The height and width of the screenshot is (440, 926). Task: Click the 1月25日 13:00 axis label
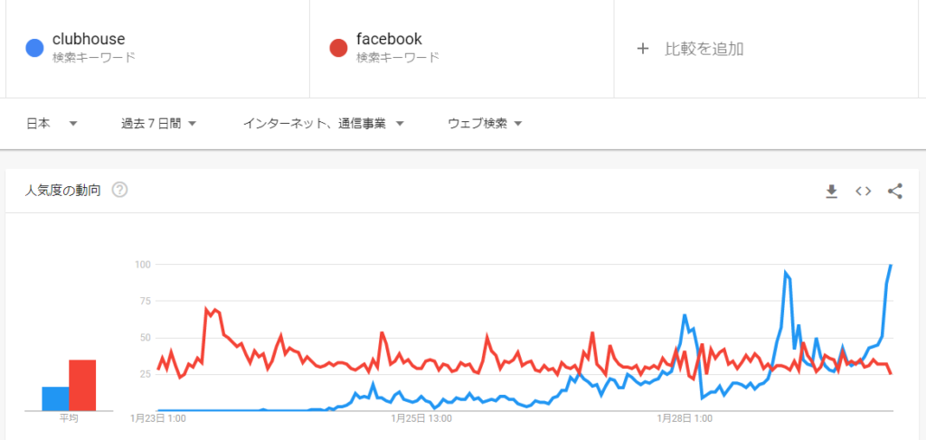point(421,419)
